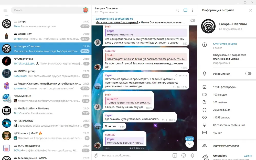Image resolution: width=256 pixels, height=160 pixels.
Task: Open the Яндекс Станция, Умный дом chat
Action: click(46, 86)
